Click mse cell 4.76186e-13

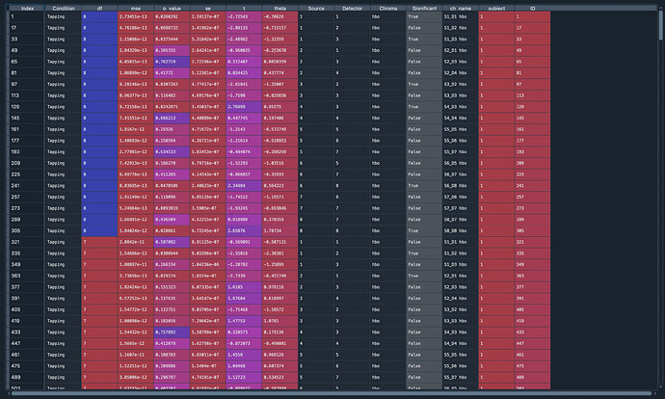(x=135, y=28)
